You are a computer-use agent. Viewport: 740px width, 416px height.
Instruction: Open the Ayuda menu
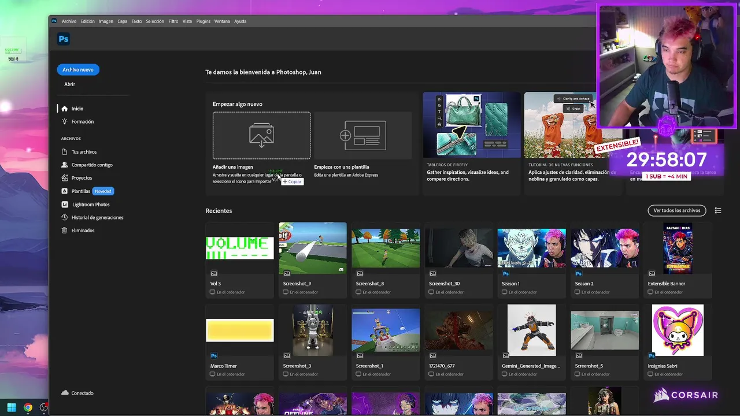pyautogui.click(x=240, y=21)
